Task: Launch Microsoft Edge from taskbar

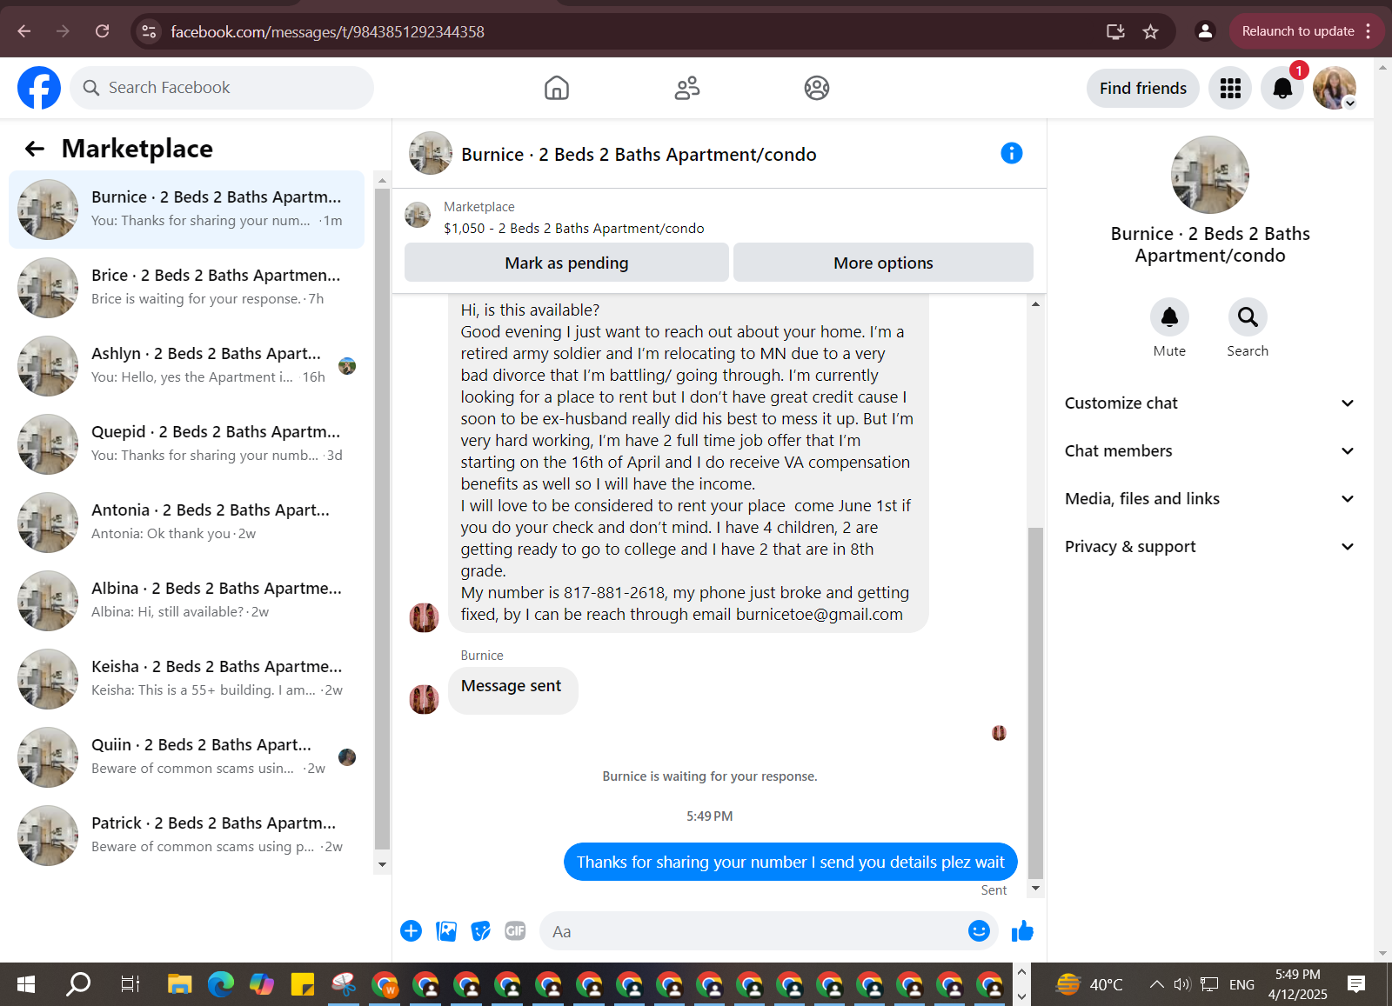Action: click(x=221, y=984)
